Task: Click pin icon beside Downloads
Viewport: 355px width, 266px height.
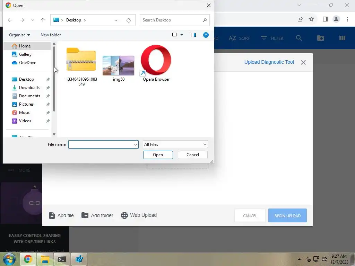Action: (x=48, y=88)
